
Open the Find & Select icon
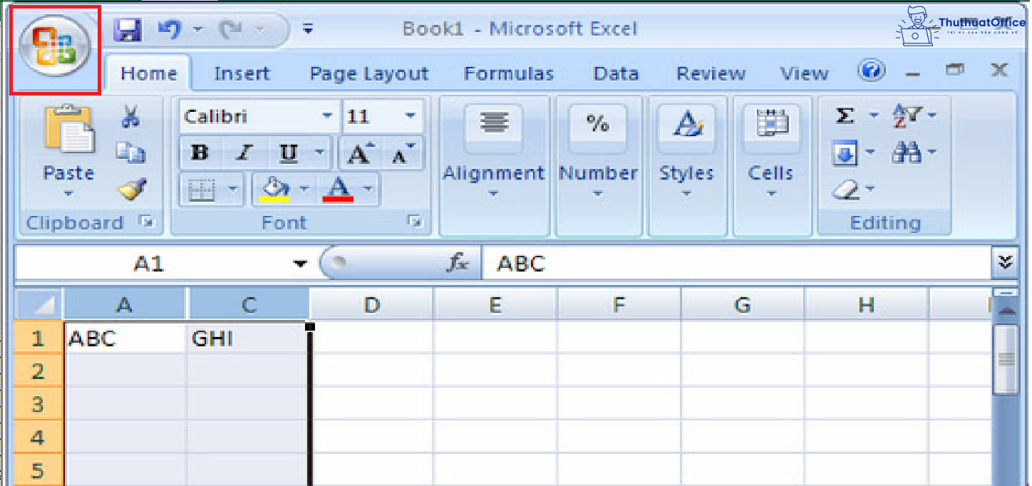pyautogui.click(x=909, y=152)
